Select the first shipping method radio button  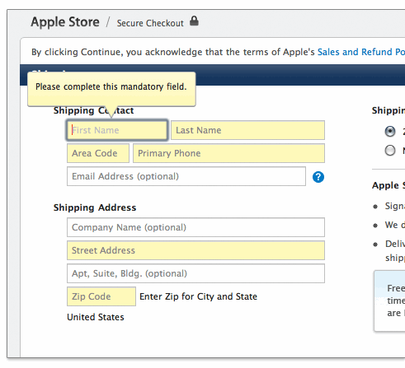[390, 132]
